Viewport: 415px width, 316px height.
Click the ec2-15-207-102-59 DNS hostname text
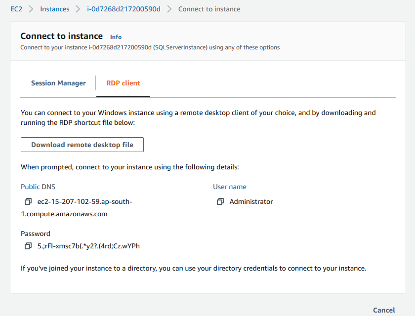point(84,202)
